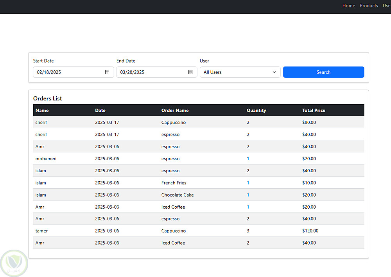Image resolution: width=391 pixels, height=277 pixels.
Task: Select the French Fries order row
Action: coord(199,183)
